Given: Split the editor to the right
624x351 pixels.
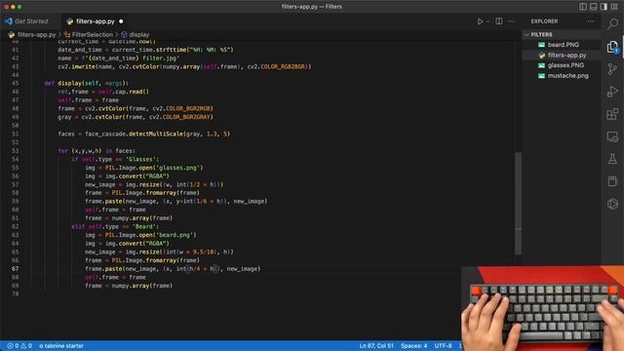Looking at the screenshot, I should [498, 21].
